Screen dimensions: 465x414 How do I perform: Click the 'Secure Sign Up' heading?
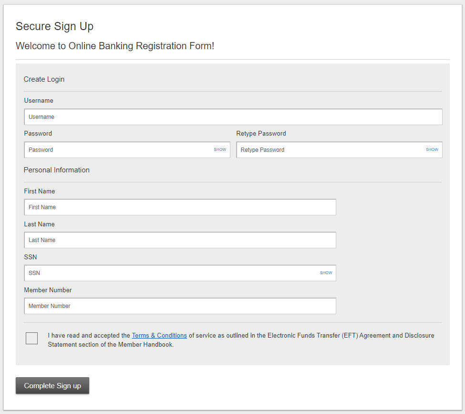click(54, 26)
